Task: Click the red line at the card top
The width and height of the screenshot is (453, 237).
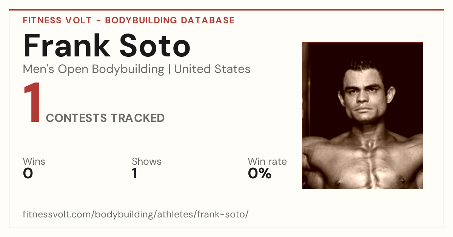Action: click(x=226, y=10)
